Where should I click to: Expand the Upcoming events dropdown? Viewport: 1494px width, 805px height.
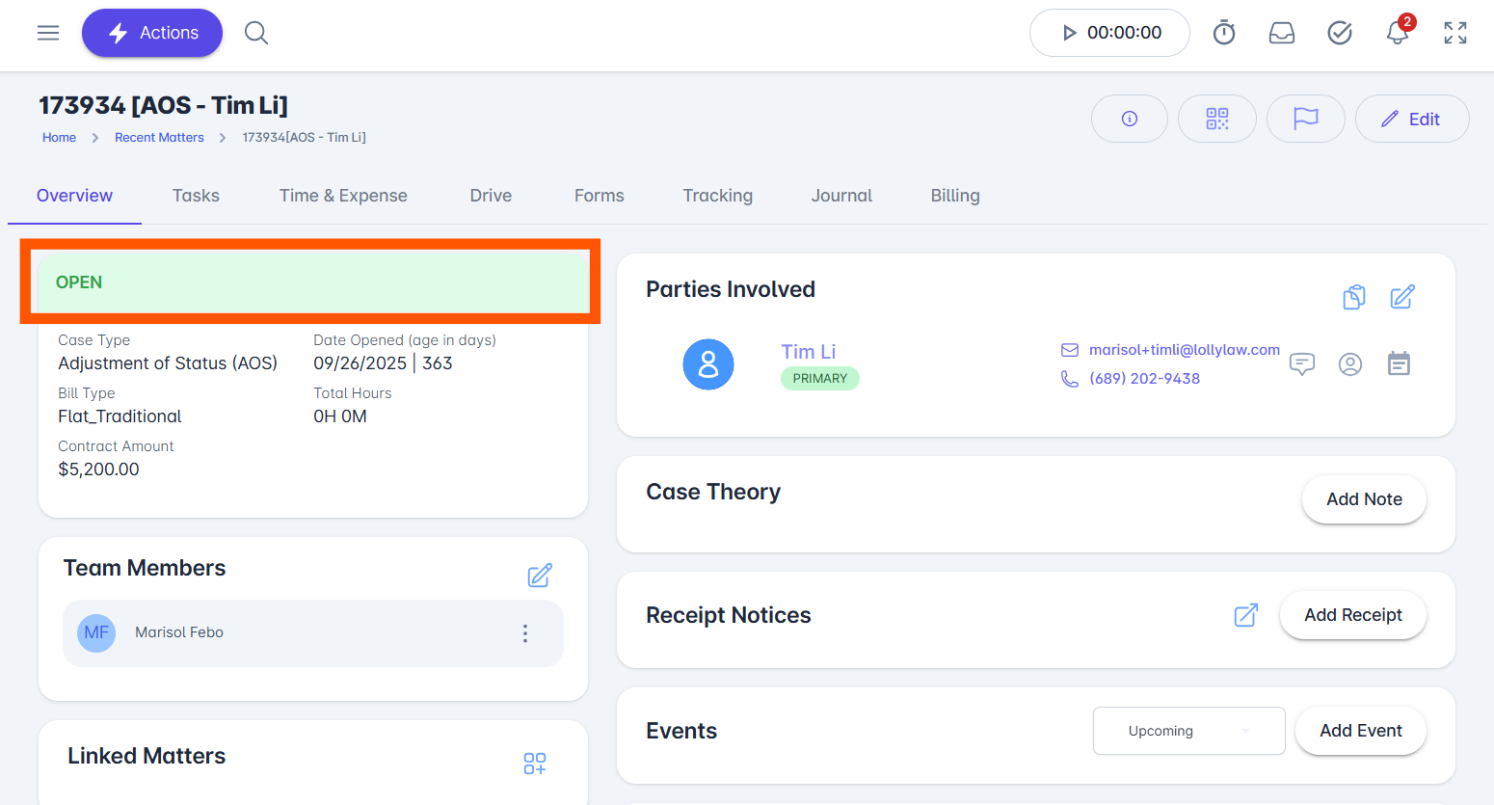(1189, 731)
